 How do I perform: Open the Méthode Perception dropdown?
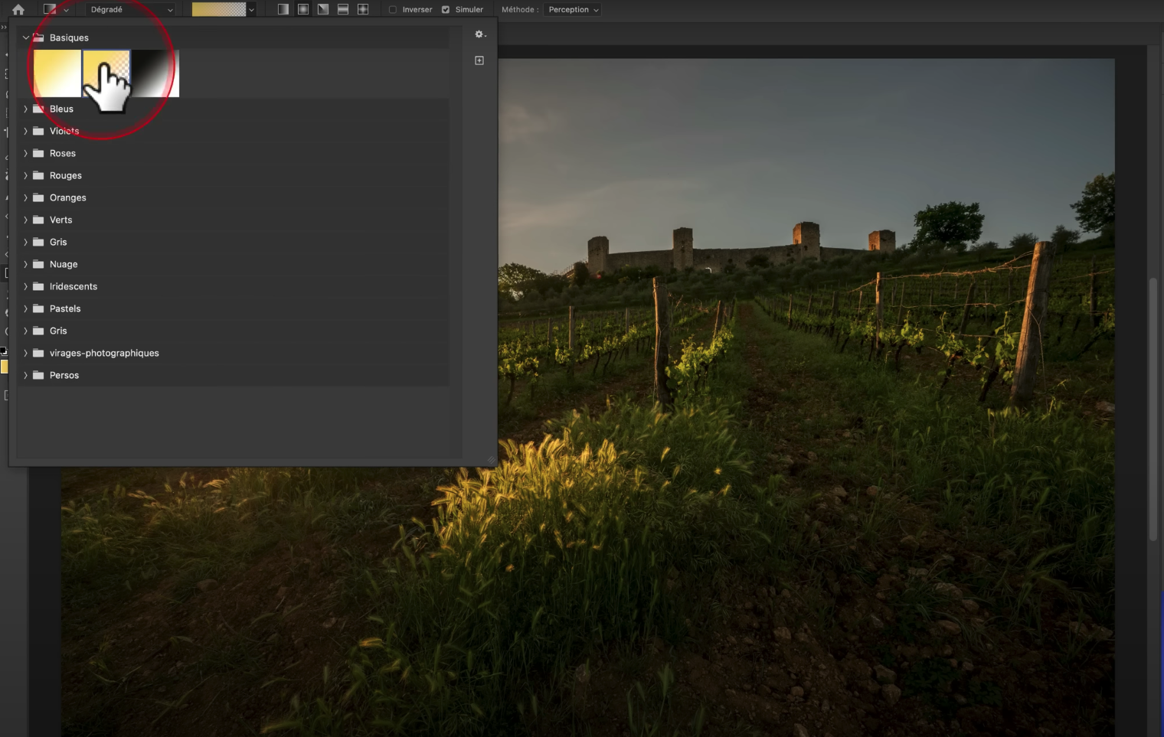[x=573, y=10]
